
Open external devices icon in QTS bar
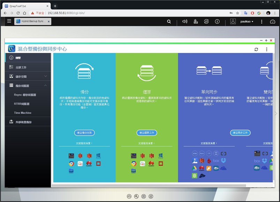coord(206,22)
